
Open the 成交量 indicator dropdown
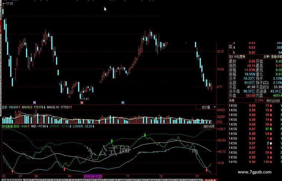point(206,107)
